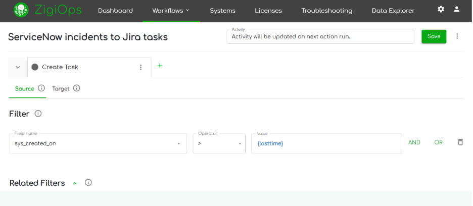Click the {lasttime} Value field
This screenshot has height=206, width=473.
pyautogui.click(x=326, y=143)
